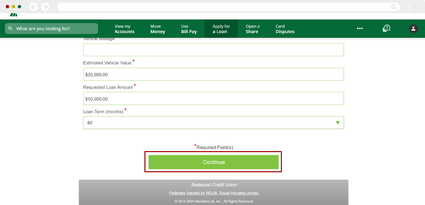
Task: Open the help chat icon
Action: pos(386,28)
